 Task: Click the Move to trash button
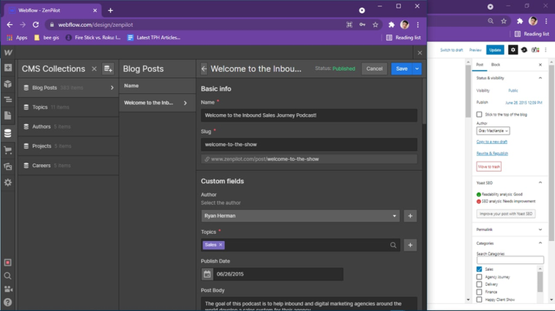[489, 166]
